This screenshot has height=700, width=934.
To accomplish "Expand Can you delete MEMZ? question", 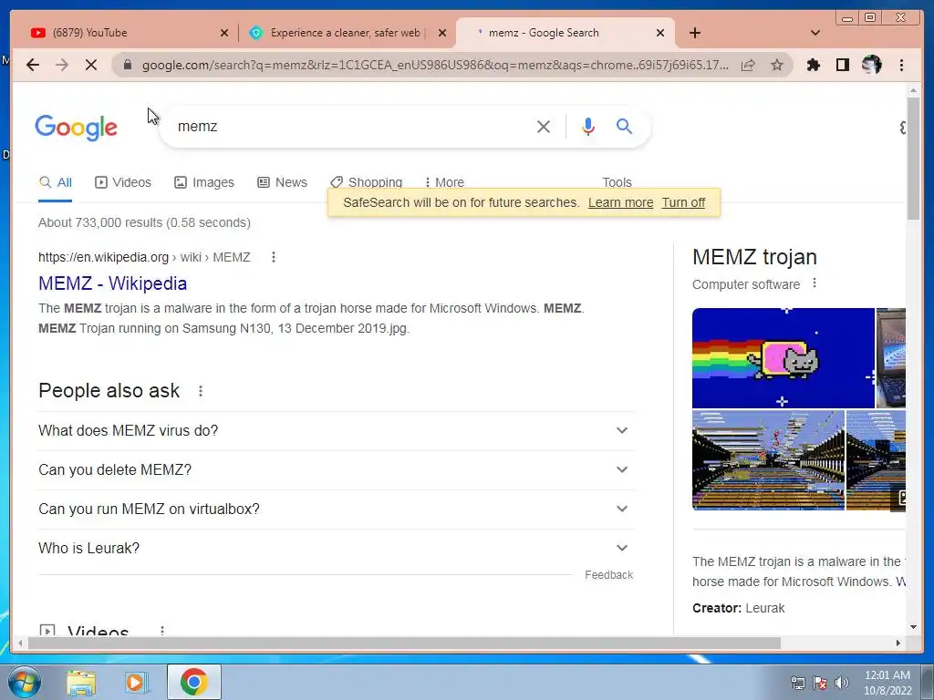I will click(x=336, y=469).
